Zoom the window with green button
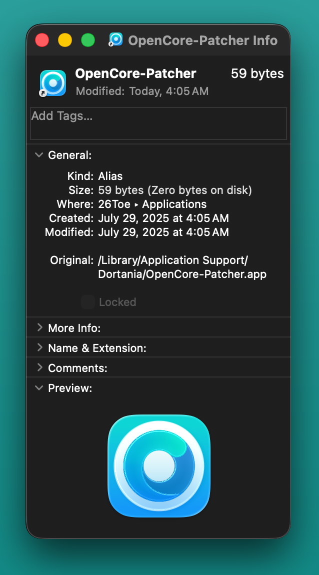This screenshot has height=575, width=319. pos(88,40)
